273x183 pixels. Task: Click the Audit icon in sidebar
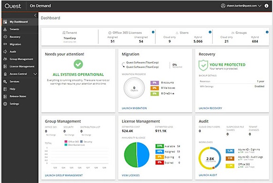tap(5, 52)
